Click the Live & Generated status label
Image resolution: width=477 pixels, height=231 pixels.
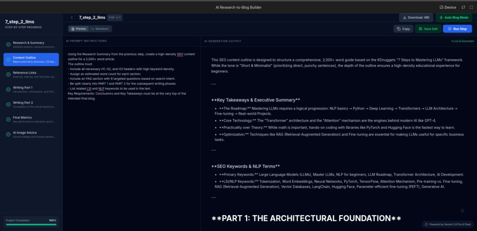point(463,41)
